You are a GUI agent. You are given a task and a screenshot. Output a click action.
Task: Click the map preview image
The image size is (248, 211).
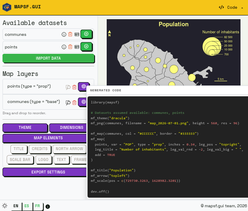point(173,53)
